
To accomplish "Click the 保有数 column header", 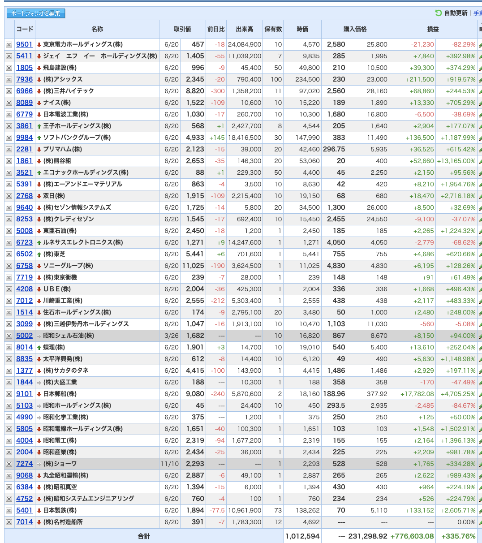I will [x=273, y=29].
